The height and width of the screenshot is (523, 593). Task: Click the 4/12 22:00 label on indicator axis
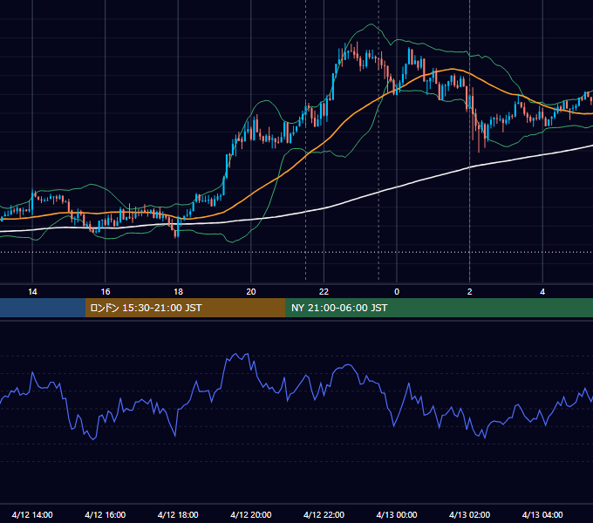(x=324, y=514)
